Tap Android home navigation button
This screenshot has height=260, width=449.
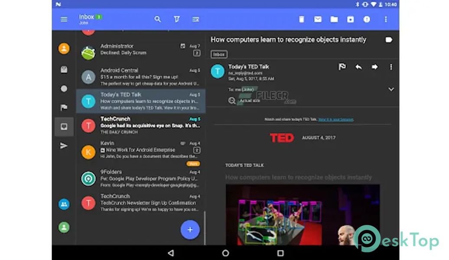[225, 253]
